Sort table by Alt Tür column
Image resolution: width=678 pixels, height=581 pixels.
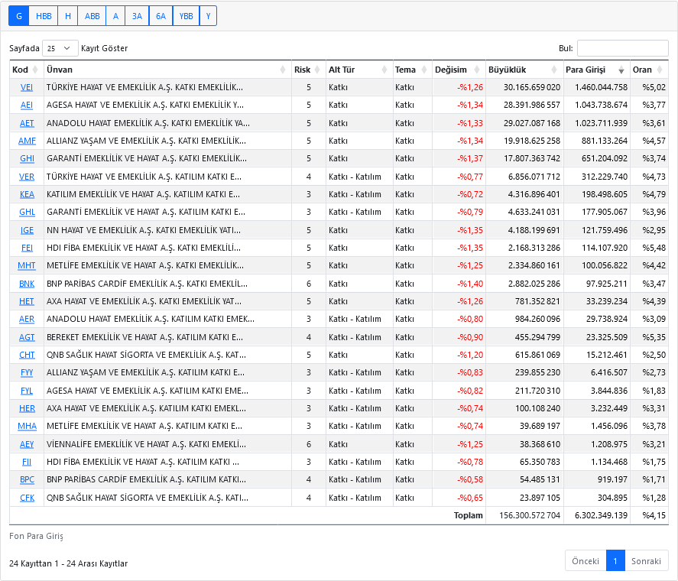[359, 70]
